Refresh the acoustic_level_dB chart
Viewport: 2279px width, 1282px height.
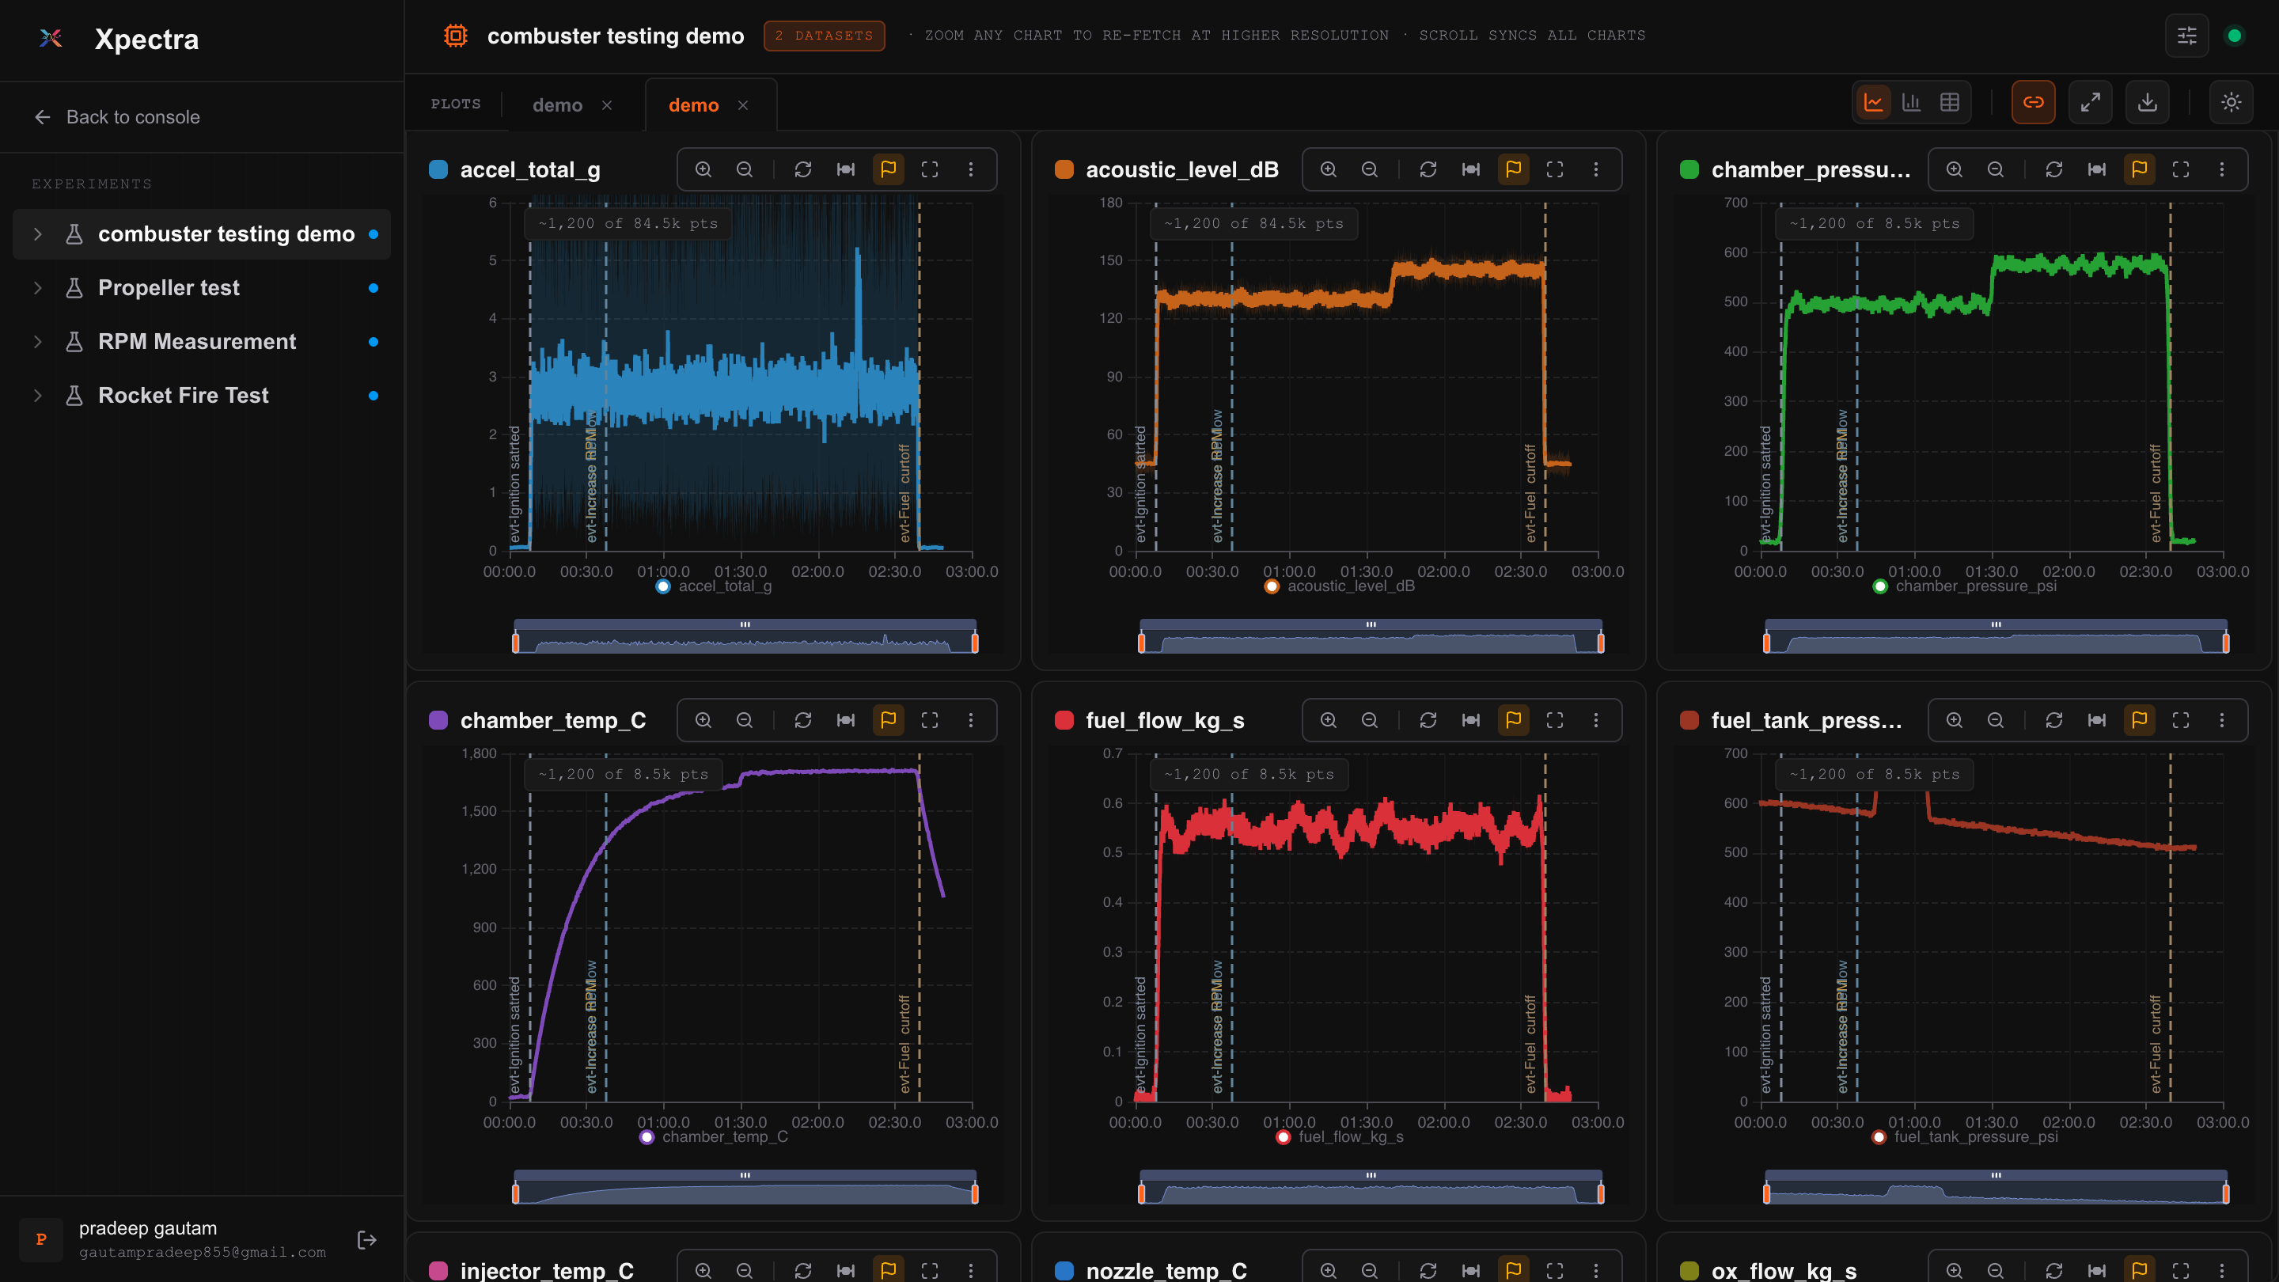pos(1428,169)
